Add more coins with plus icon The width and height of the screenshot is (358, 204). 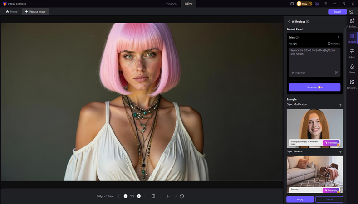click(x=310, y=4)
